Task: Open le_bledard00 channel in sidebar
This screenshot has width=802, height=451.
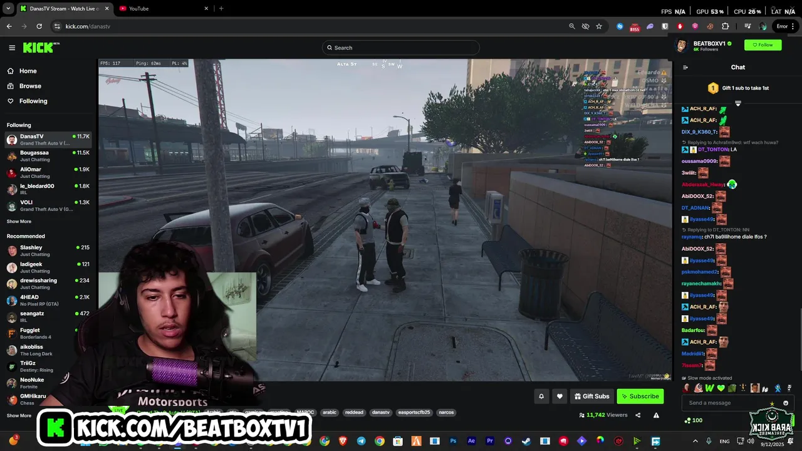Action: 48,189
